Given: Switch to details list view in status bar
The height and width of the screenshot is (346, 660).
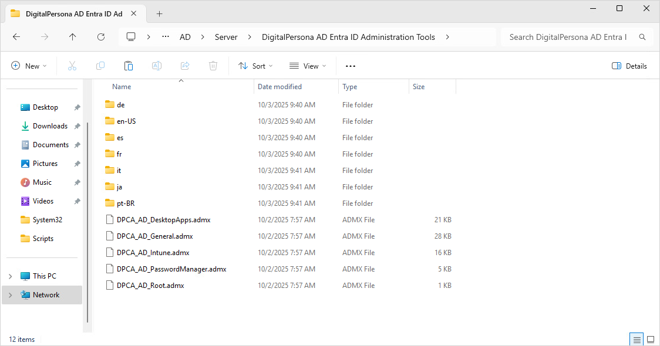Looking at the screenshot, I should pyautogui.click(x=636, y=340).
